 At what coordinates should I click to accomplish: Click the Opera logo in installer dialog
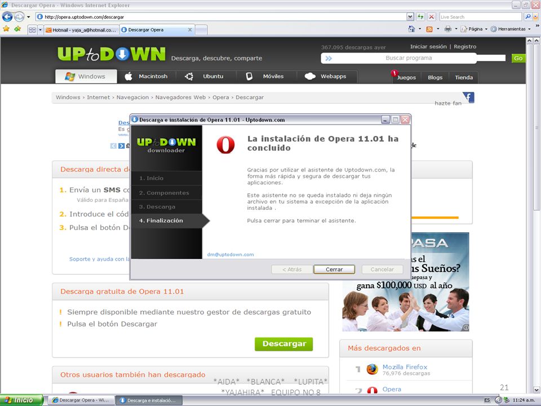pyautogui.click(x=225, y=145)
